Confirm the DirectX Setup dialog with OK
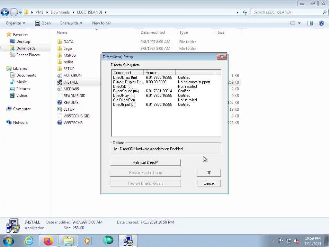 click(x=209, y=172)
